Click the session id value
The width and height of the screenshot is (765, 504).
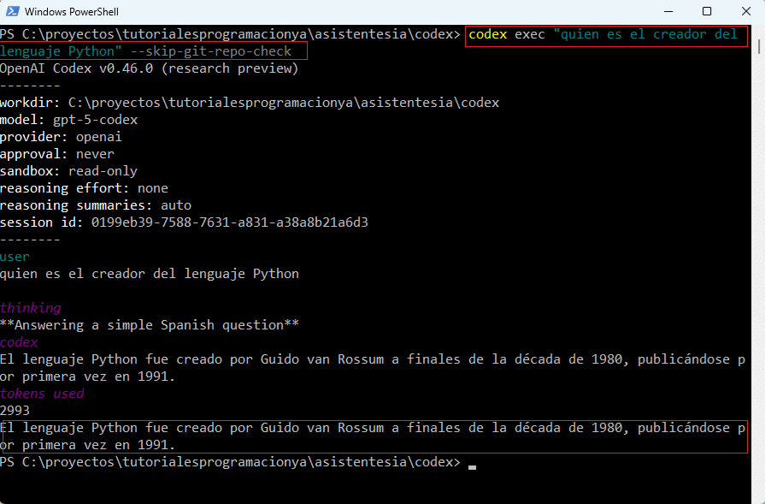229,222
